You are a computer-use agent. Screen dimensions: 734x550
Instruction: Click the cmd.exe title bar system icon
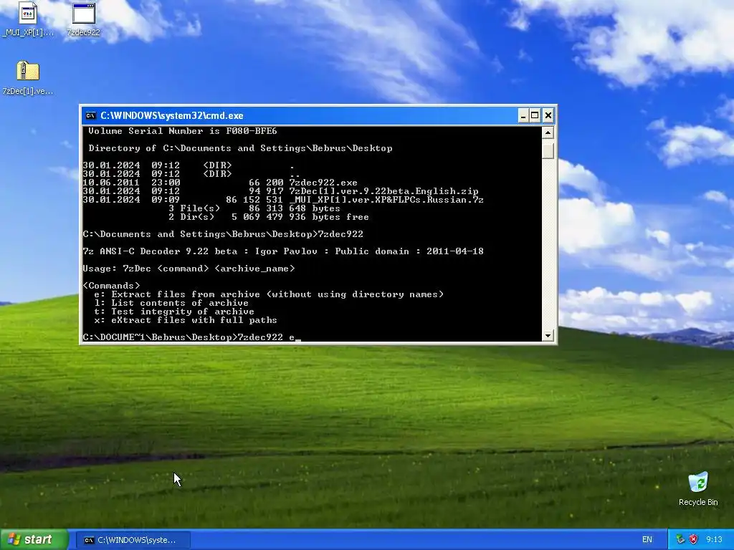[x=91, y=115]
